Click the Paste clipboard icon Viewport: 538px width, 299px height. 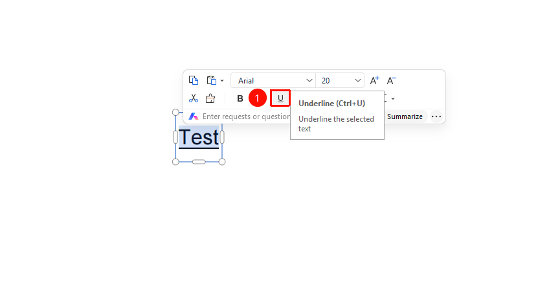(x=211, y=80)
